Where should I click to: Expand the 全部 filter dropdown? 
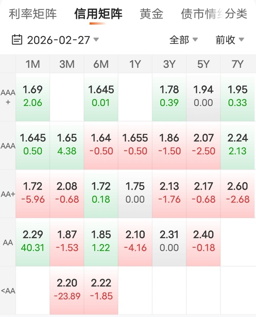[184, 40]
